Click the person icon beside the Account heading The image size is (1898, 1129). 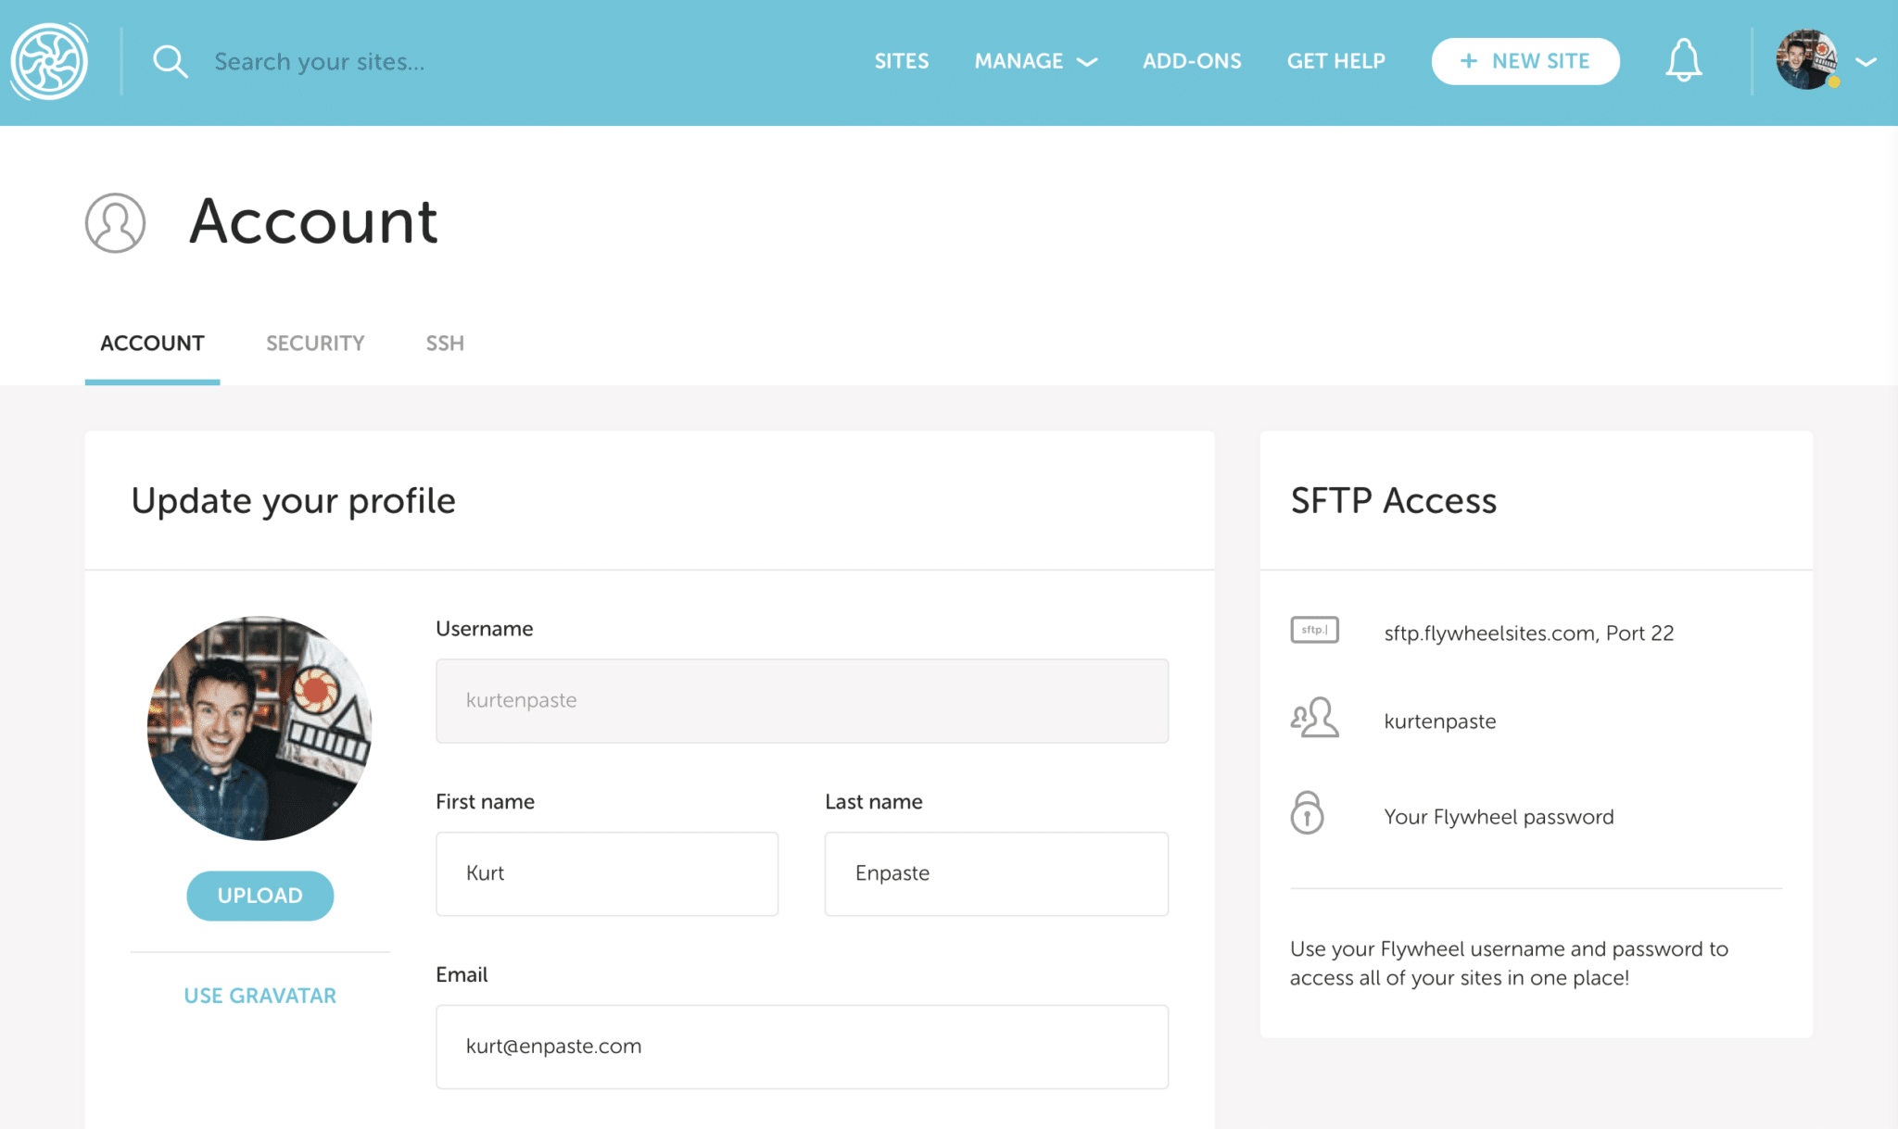[x=114, y=222]
